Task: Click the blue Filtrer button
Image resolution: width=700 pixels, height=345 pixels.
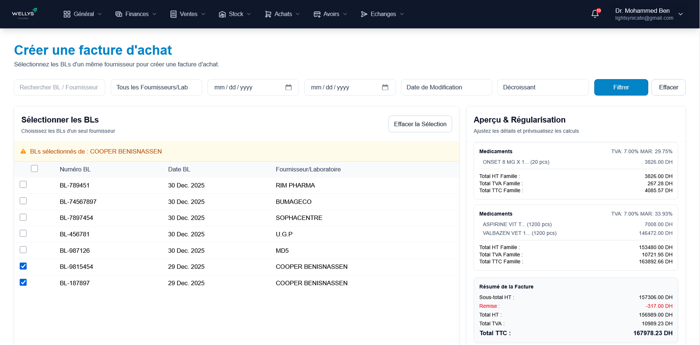Action: (x=621, y=87)
